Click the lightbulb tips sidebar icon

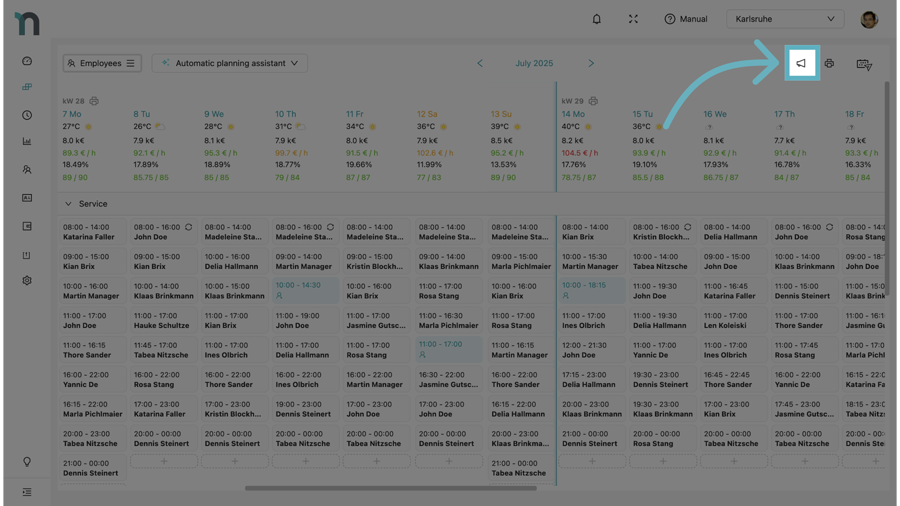pyautogui.click(x=27, y=461)
